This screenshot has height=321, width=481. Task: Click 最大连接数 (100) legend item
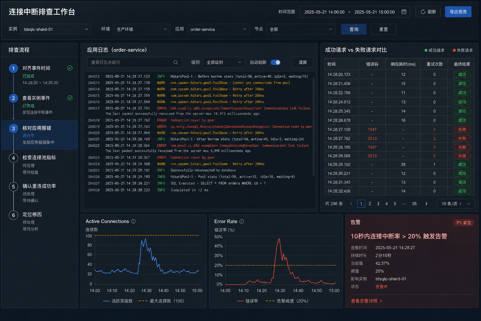[x=161, y=301]
